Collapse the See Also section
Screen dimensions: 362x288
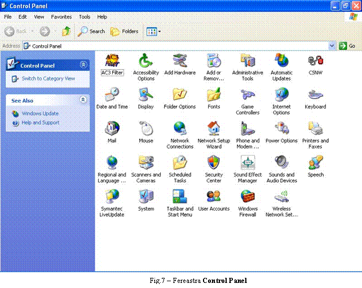[83, 100]
